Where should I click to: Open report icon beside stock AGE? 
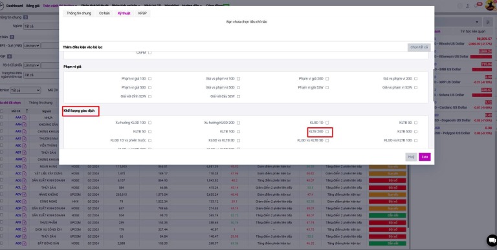pyautogui.click(x=25, y=229)
